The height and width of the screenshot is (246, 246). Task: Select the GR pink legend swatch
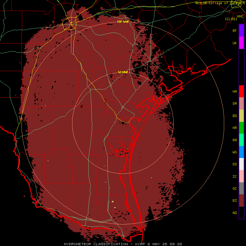coord(241,104)
